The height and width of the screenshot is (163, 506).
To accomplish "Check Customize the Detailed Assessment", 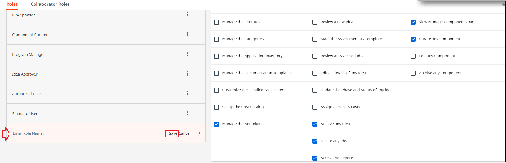I will click(x=217, y=90).
